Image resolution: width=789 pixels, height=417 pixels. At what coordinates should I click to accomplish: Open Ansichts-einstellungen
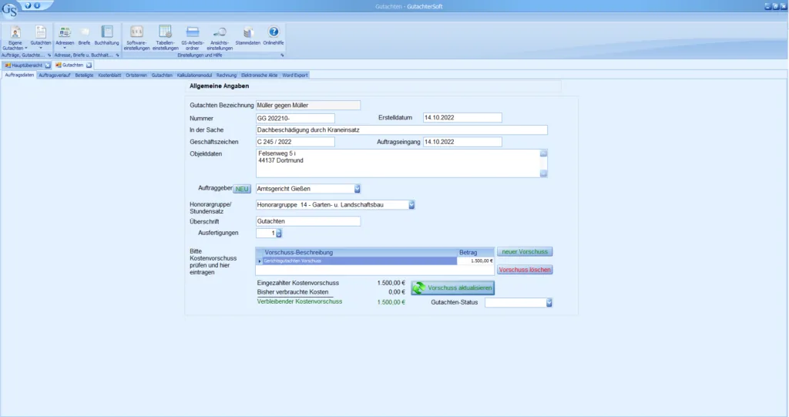click(x=220, y=38)
